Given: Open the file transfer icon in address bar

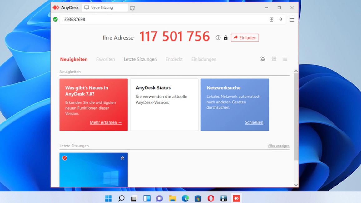Looking at the screenshot, I should (271, 19).
